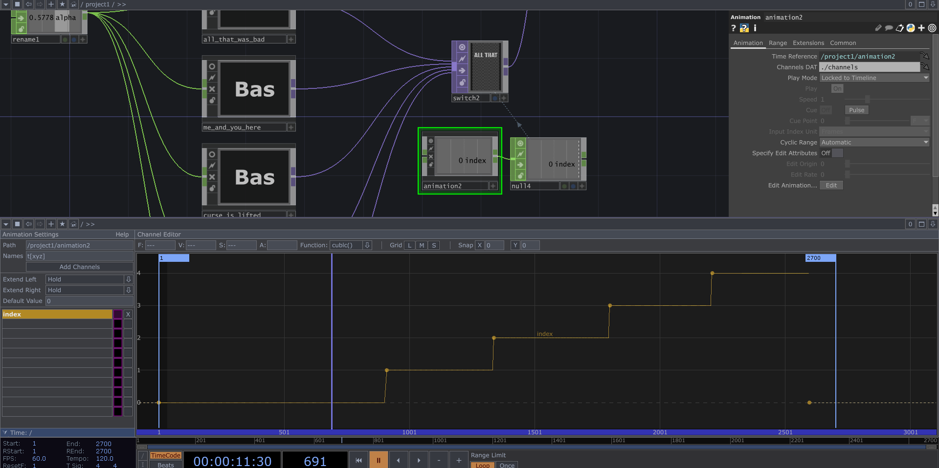The height and width of the screenshot is (468, 939).
Task: Pause timeline playback
Action: click(378, 460)
